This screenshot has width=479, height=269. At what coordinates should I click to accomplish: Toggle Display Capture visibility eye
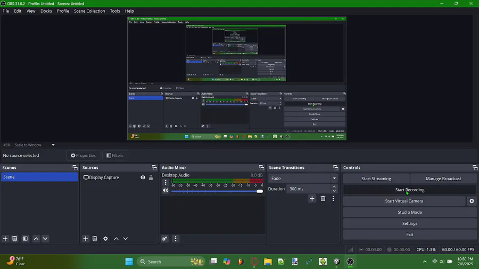(143, 177)
